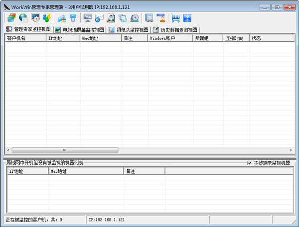Open the 摄像头监控视图 tab
Viewport: 299px width, 227px height.
[129, 29]
